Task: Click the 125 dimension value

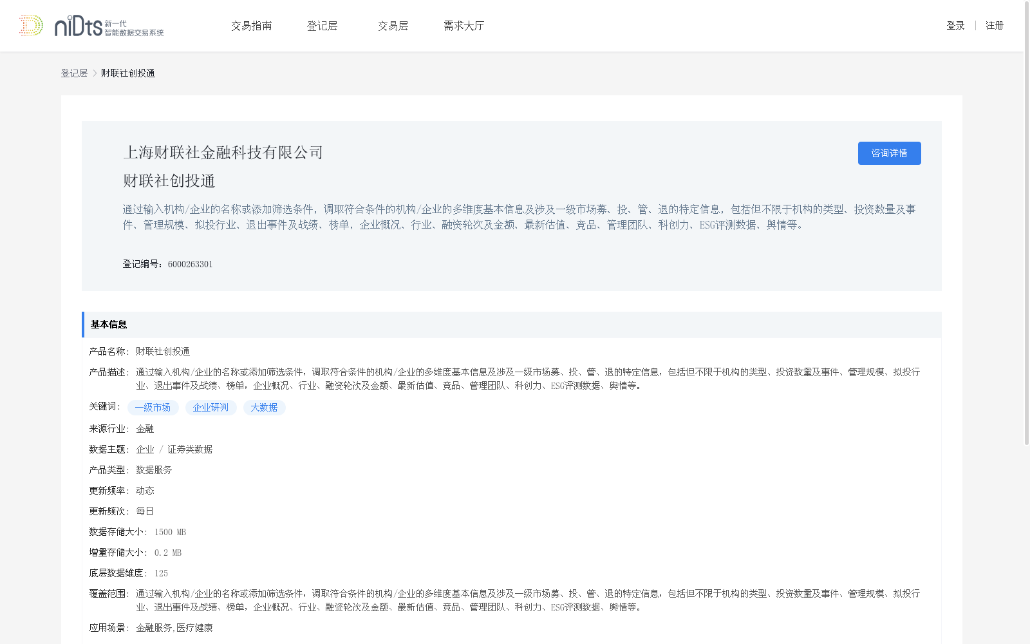Action: click(161, 573)
